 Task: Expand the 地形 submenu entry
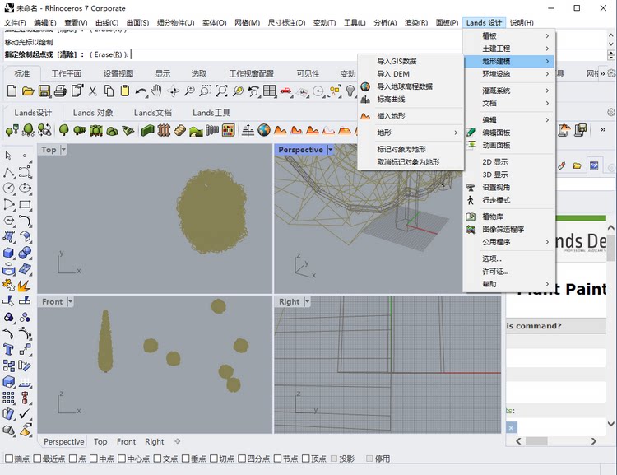411,133
